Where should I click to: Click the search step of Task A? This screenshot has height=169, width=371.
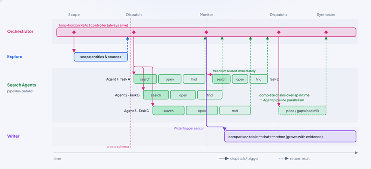point(145,79)
